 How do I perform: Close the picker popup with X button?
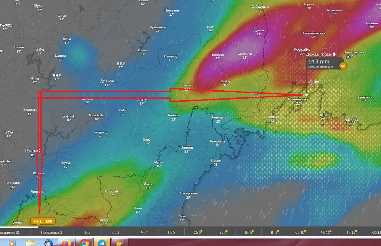tap(348, 57)
